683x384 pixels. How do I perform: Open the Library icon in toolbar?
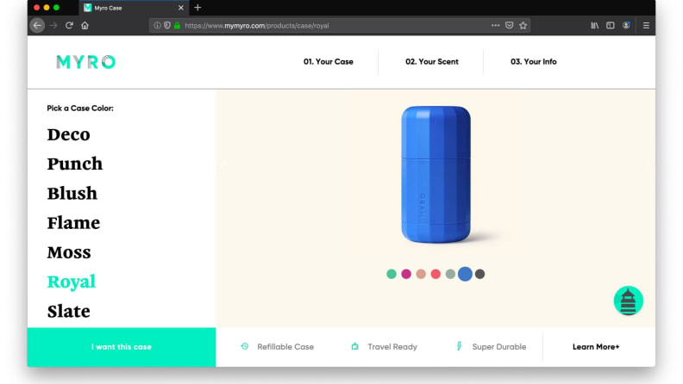click(594, 26)
